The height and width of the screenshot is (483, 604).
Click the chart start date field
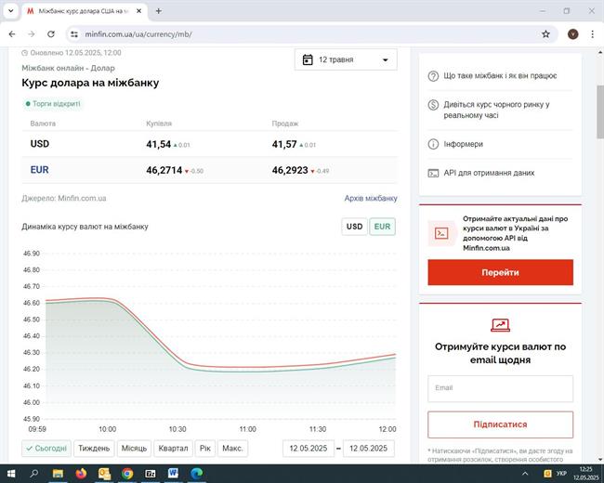click(309, 449)
